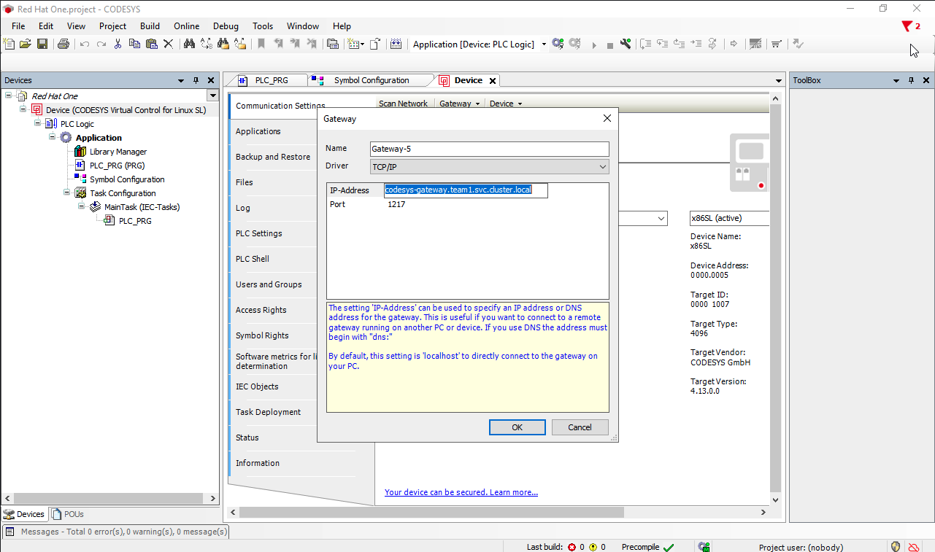Open the File menu
This screenshot has height=552, width=935.
point(18,26)
